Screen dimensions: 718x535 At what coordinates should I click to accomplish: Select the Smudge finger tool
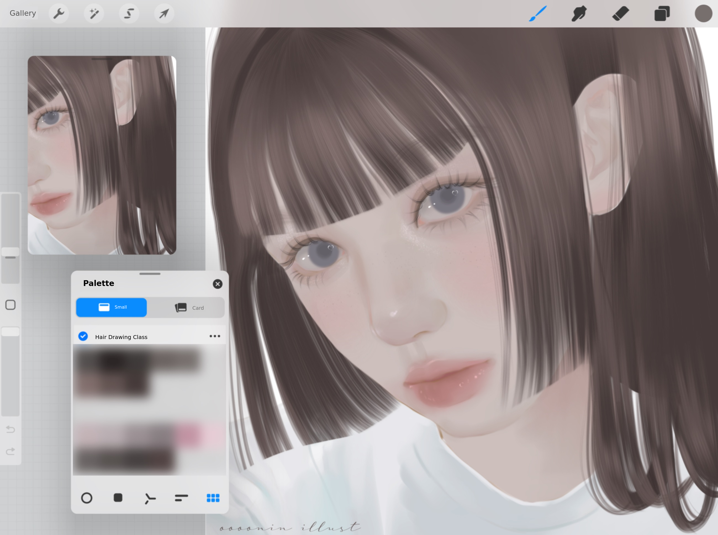[579, 14]
